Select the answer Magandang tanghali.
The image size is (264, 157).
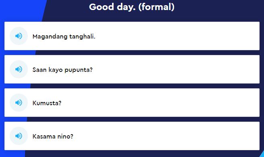click(x=132, y=36)
